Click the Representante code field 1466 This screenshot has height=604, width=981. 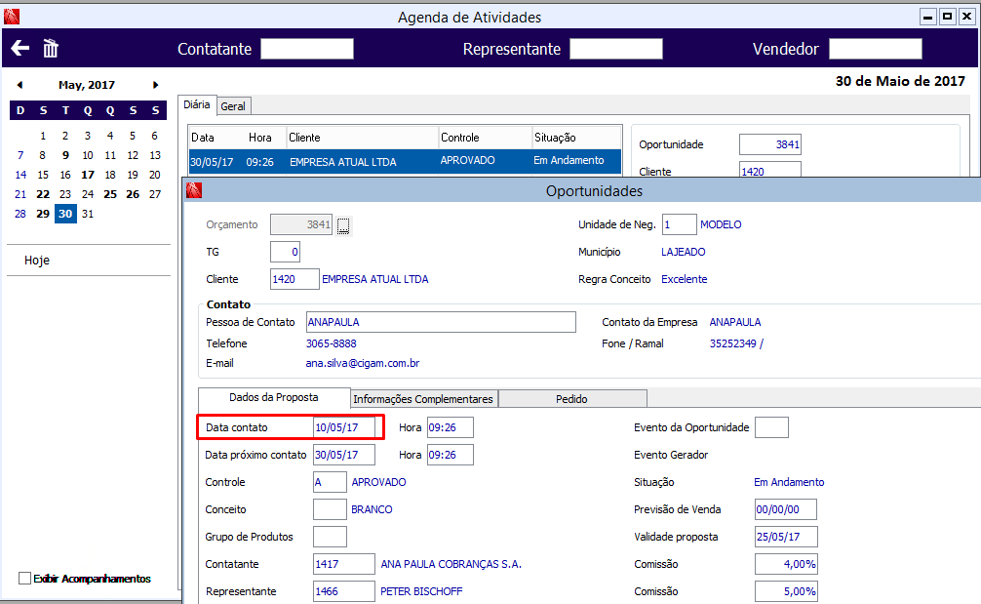coord(344,591)
